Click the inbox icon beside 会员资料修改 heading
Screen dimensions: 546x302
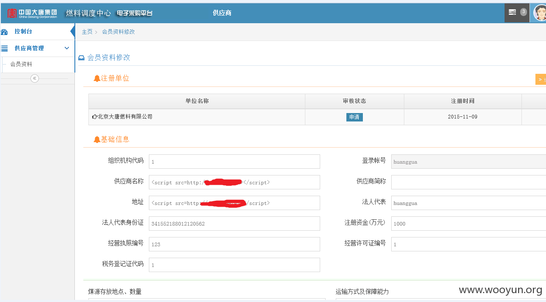point(81,58)
